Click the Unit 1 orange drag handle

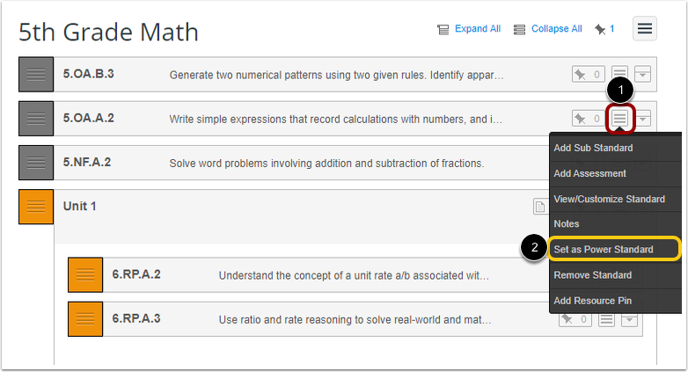(x=36, y=208)
